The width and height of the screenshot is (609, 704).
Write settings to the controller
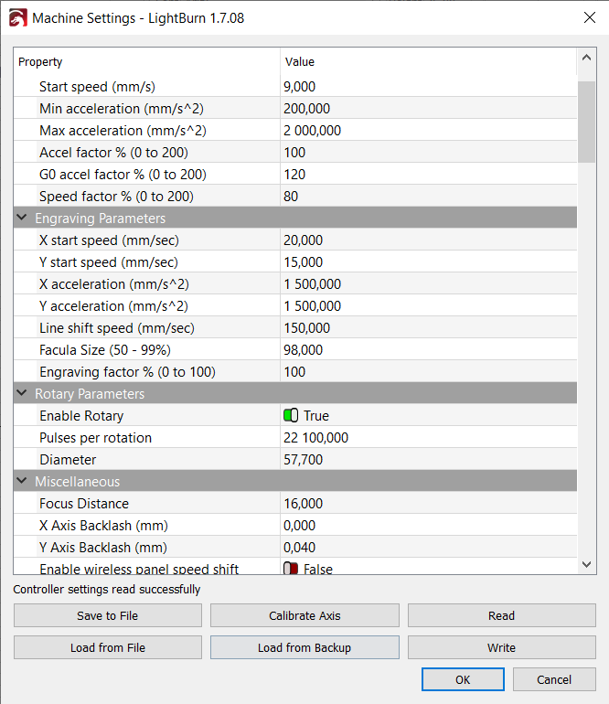click(502, 647)
